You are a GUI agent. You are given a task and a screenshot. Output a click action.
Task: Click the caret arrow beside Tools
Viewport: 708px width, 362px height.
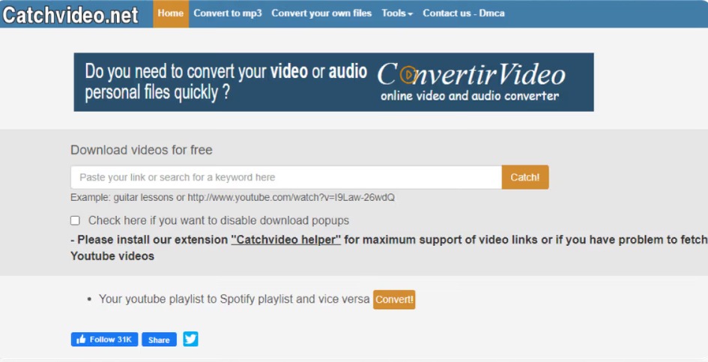pyautogui.click(x=411, y=14)
